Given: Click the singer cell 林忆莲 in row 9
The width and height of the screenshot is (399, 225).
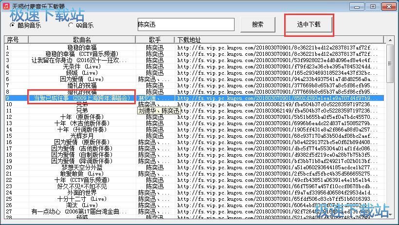Looking at the screenshot, I should [154, 98].
